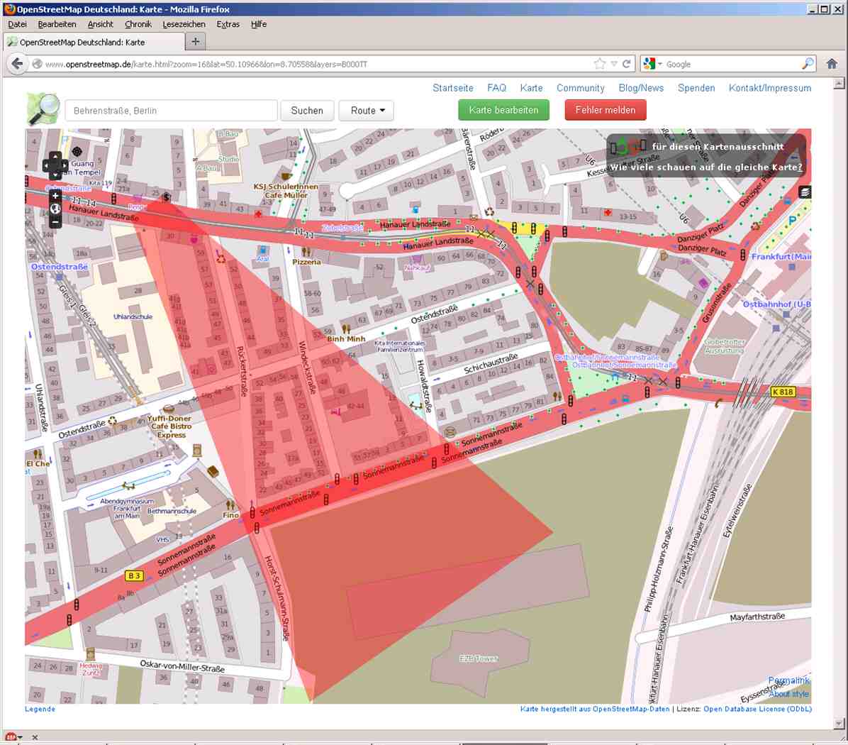Open a new browser tab

click(196, 42)
